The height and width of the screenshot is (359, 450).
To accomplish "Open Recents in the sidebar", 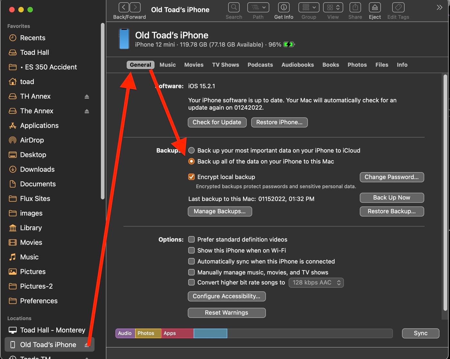I will point(32,38).
